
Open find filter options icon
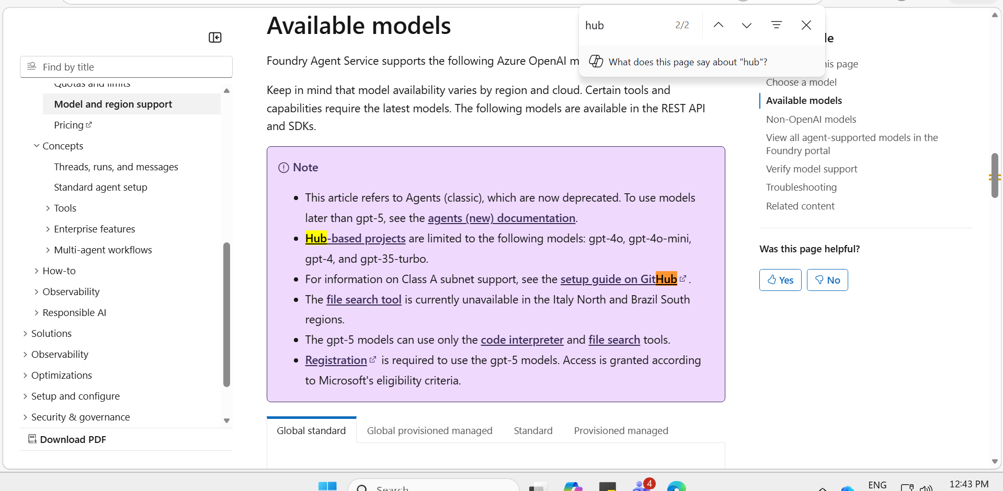pyautogui.click(x=777, y=25)
